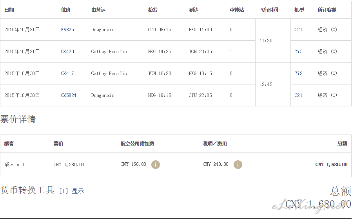Click the 成人 x 1 passenger cell

[x=15, y=165]
